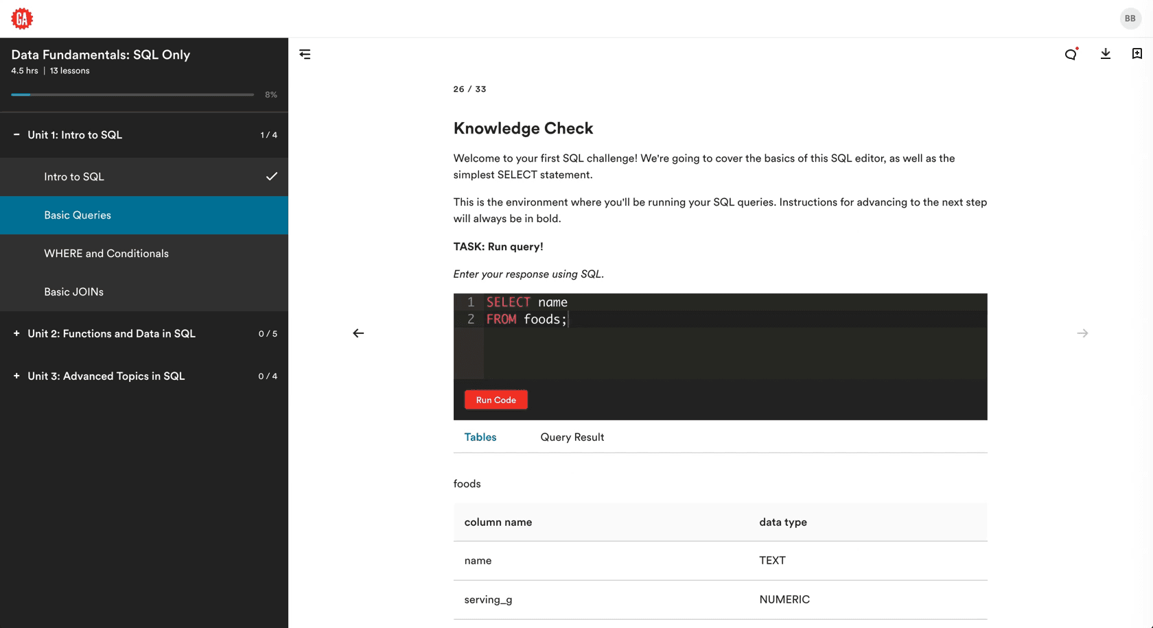The image size is (1153, 628).
Task: Click the 'column name' table header
Action: tap(498, 522)
